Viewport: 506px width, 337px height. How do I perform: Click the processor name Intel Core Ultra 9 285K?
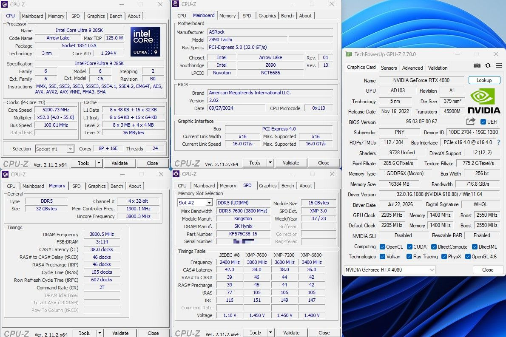point(79,30)
